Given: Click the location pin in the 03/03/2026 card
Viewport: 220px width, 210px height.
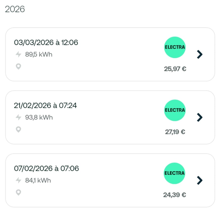Looking at the screenshot, I should tap(18, 66).
